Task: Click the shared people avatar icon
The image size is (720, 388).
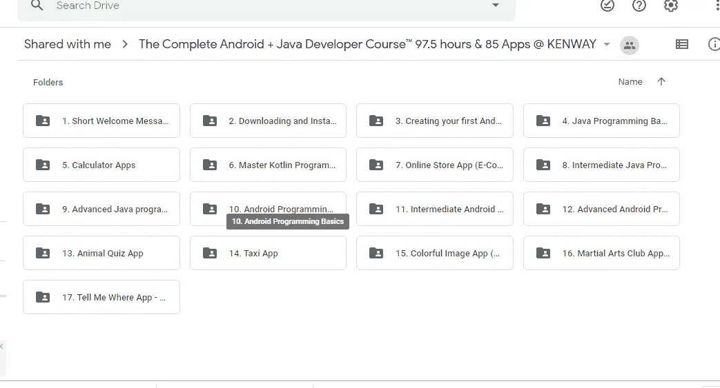Action: point(629,45)
